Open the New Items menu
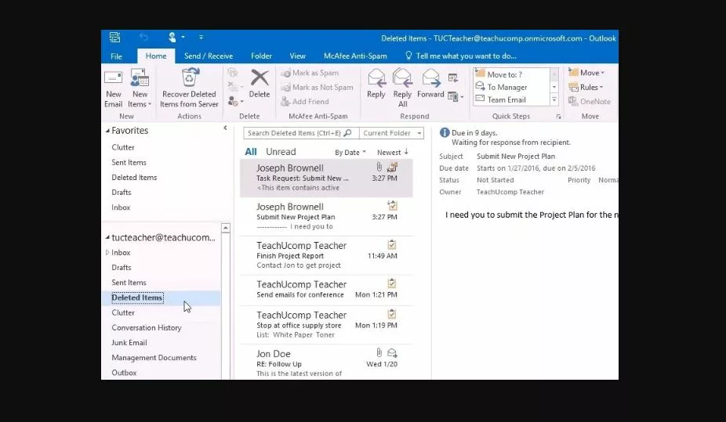Screen dimensions: 726x422 (140, 89)
